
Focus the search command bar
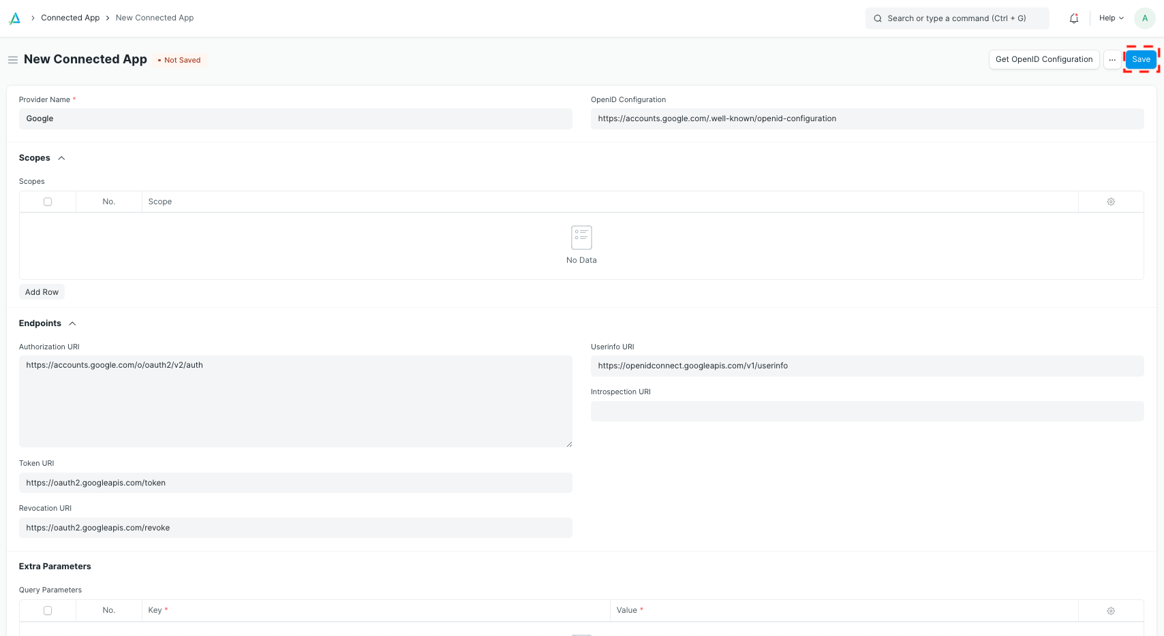957,18
